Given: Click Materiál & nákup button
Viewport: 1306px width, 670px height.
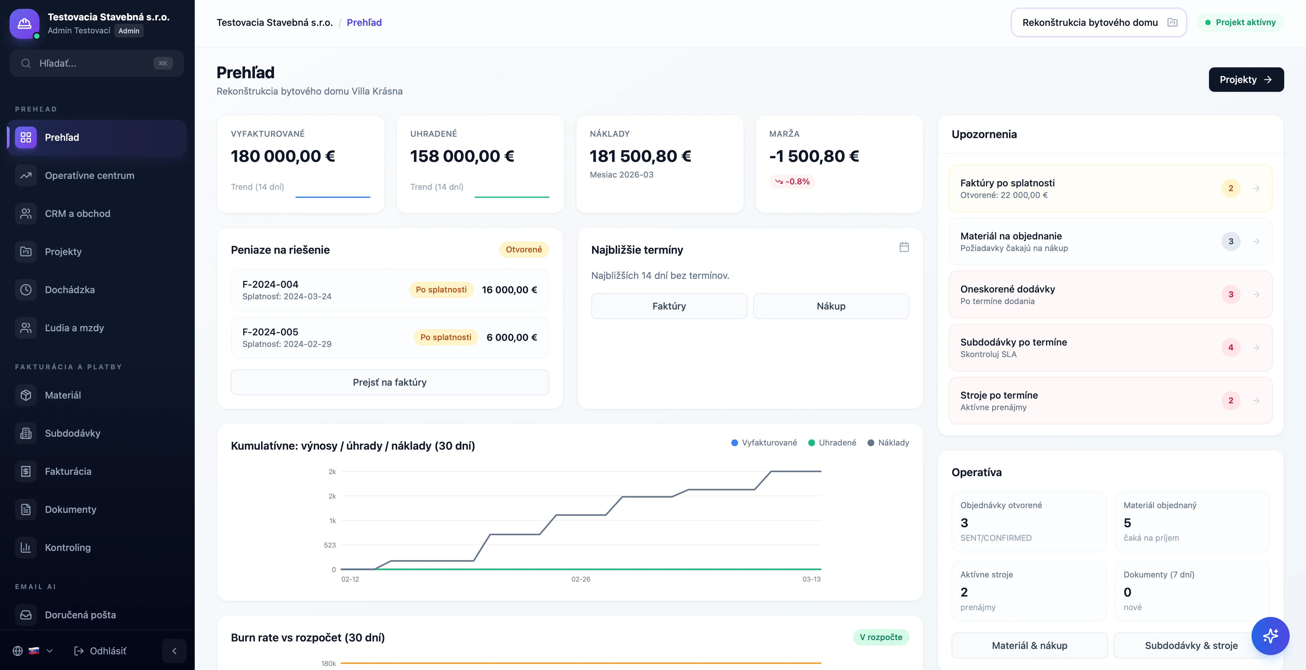Looking at the screenshot, I should pos(1029,645).
